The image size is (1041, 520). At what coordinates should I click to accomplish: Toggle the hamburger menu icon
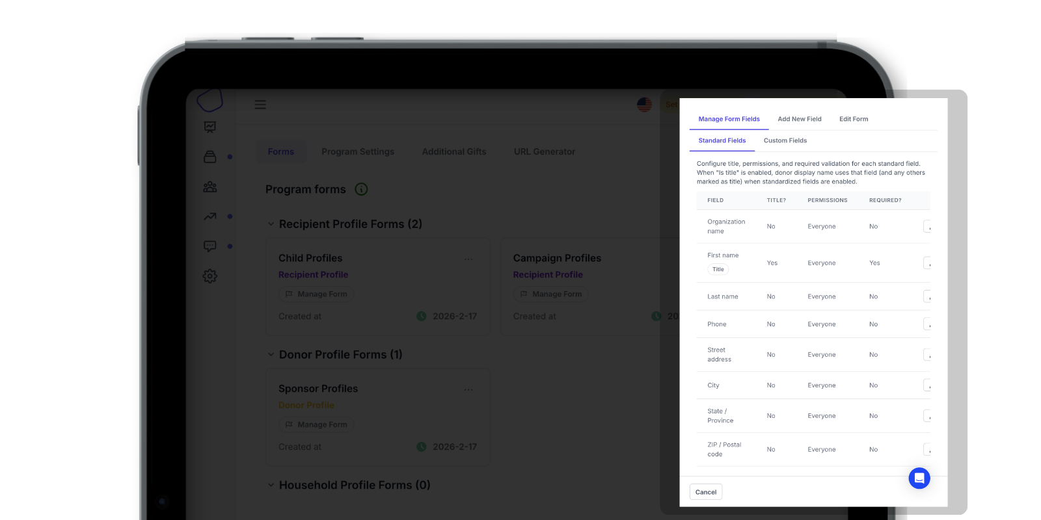tap(260, 105)
